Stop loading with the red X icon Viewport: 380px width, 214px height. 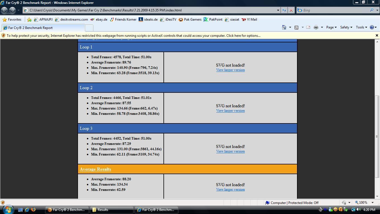click(291, 10)
